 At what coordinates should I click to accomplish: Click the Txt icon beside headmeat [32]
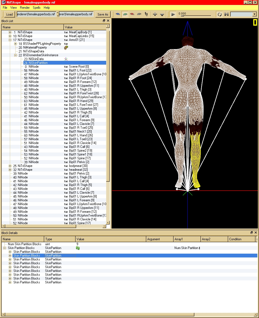click(66, 170)
